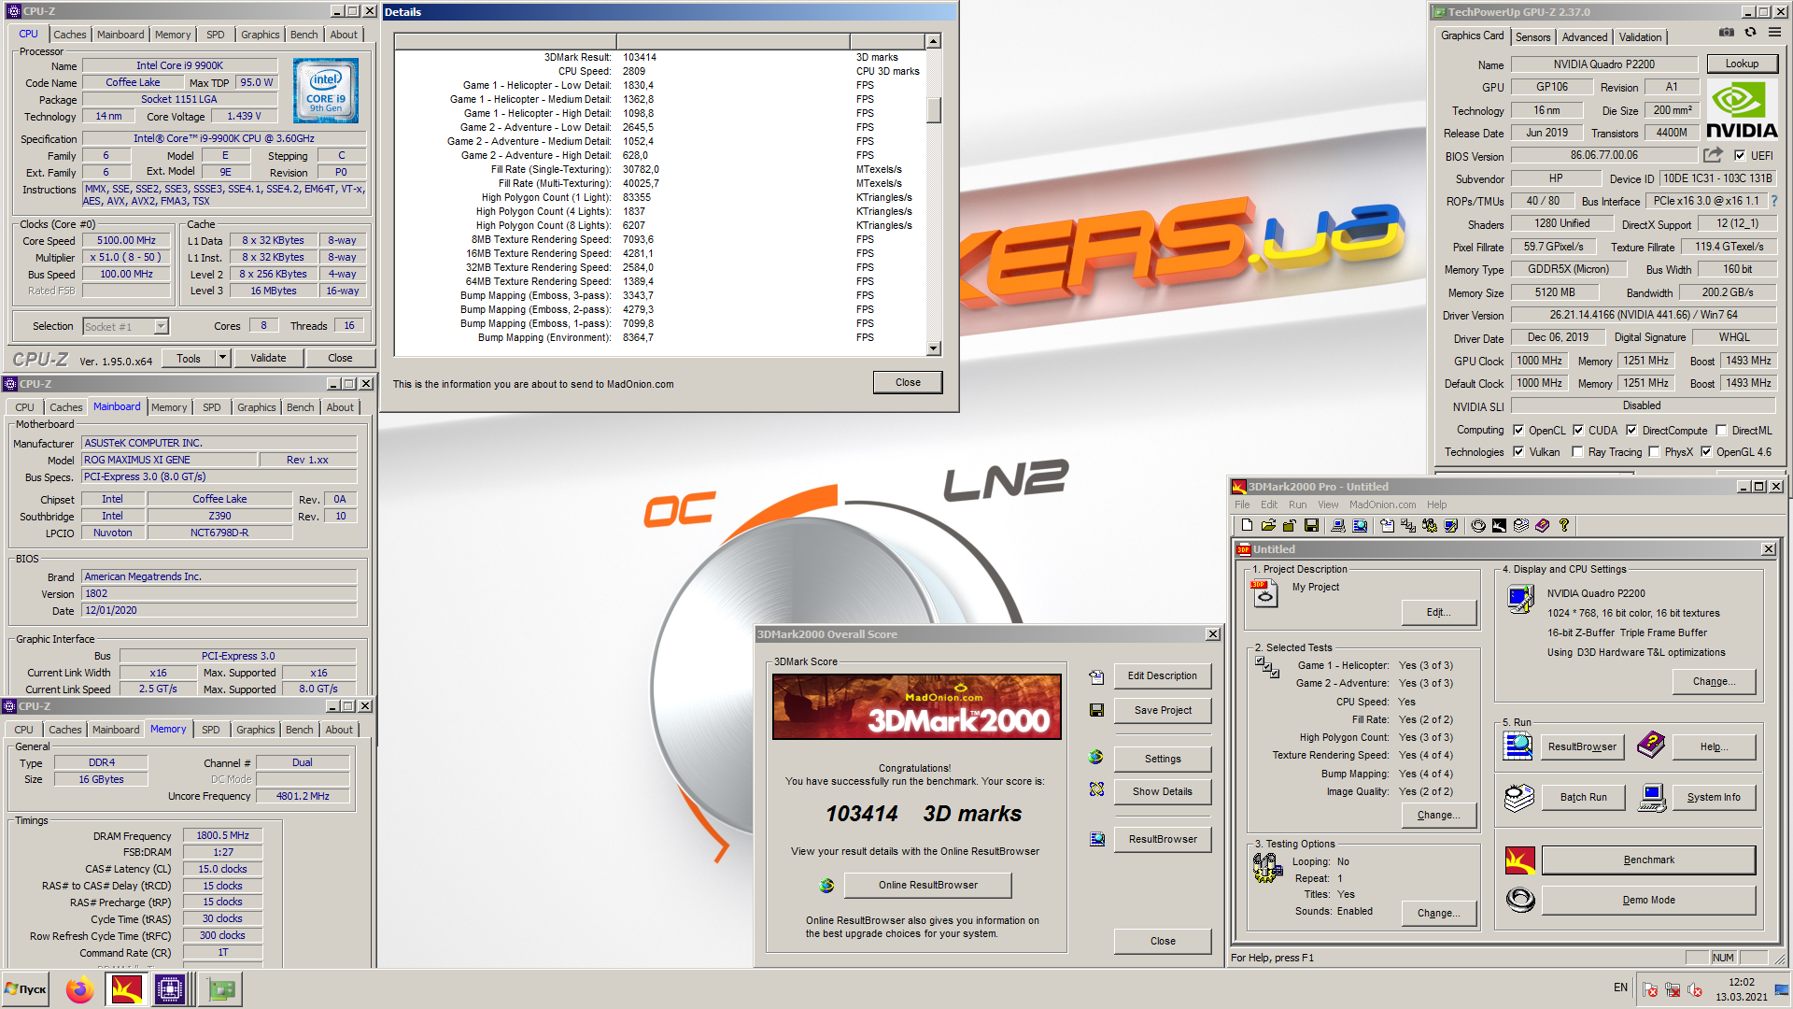
Task: Click Show Details button
Action: point(1163,792)
